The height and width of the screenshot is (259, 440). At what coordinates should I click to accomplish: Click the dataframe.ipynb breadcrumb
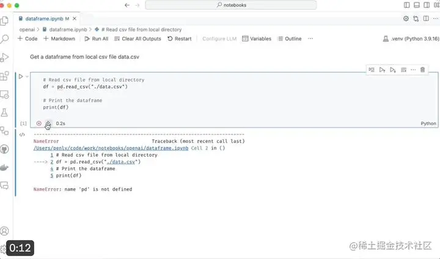click(68, 29)
